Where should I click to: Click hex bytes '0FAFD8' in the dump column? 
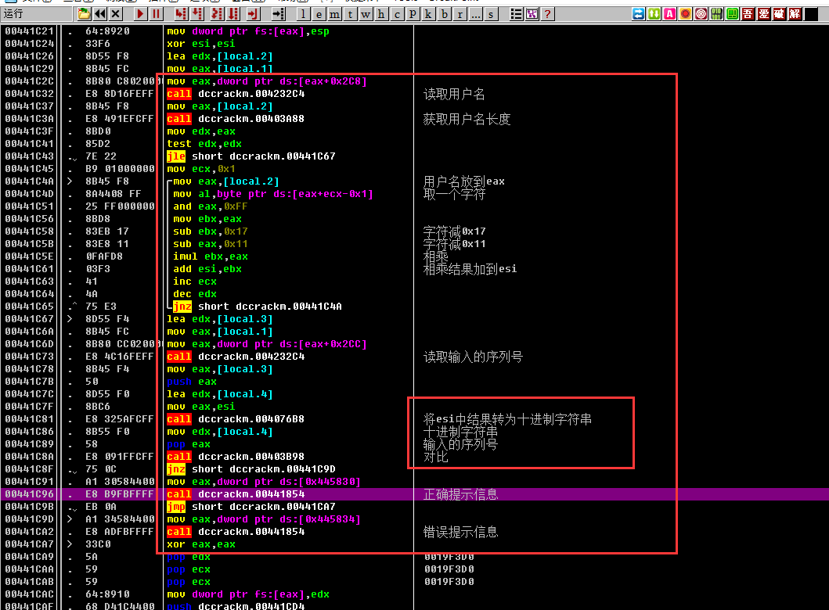pos(104,257)
